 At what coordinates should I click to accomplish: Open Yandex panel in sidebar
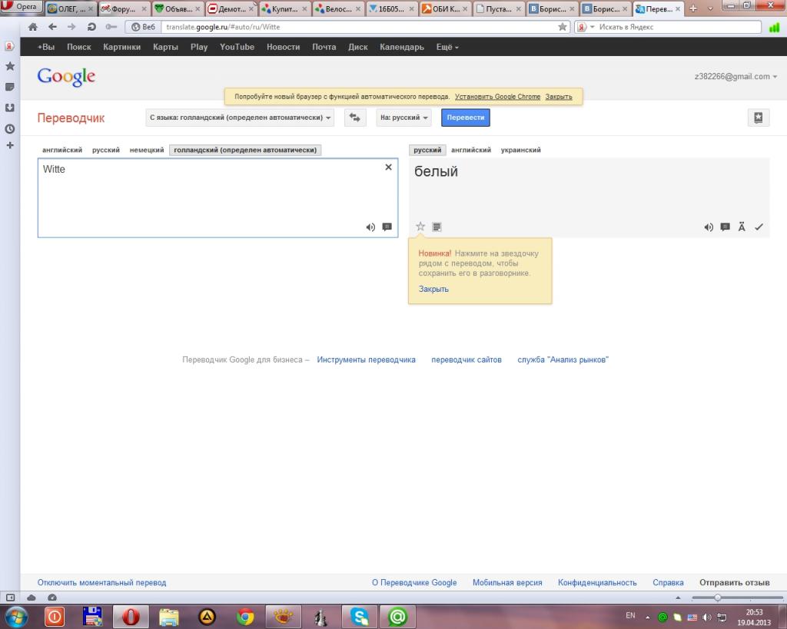coord(9,46)
